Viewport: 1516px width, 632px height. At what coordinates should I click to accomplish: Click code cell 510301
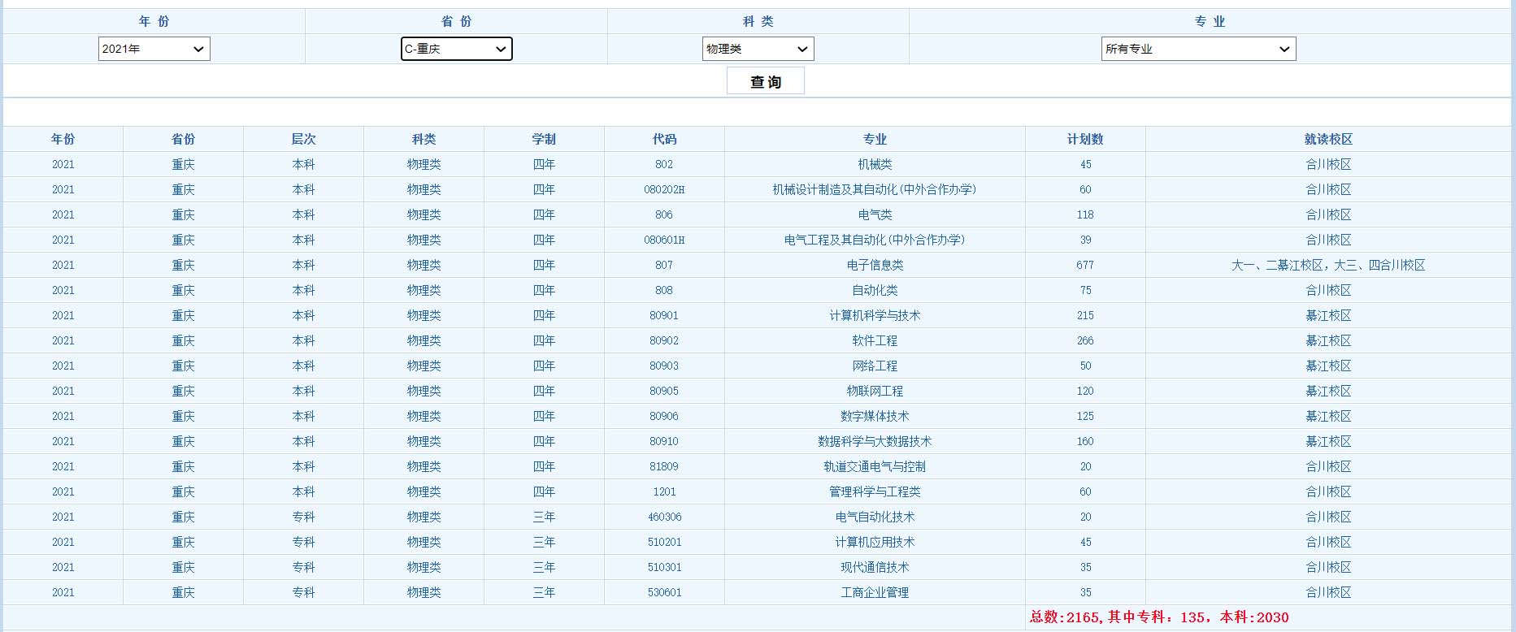664,567
